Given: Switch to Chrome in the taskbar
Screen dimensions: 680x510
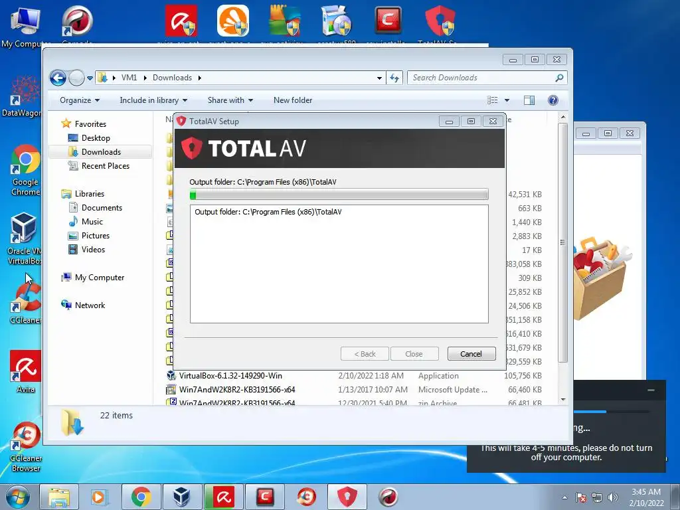Looking at the screenshot, I should click(x=141, y=497).
